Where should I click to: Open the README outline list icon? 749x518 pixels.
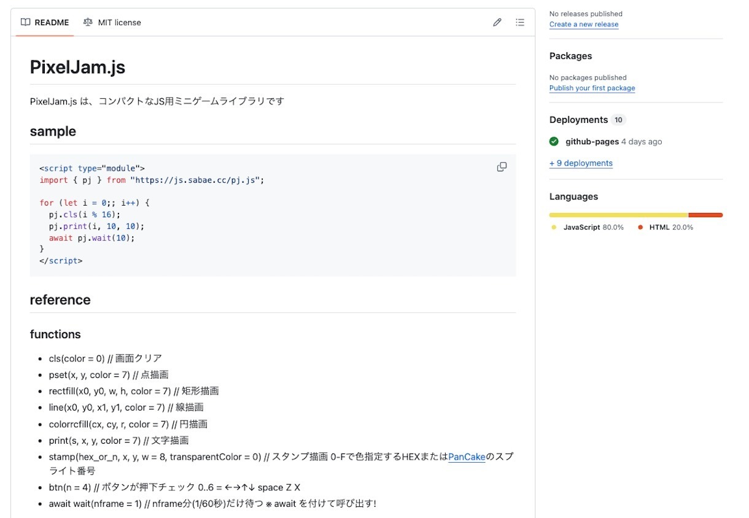[520, 23]
